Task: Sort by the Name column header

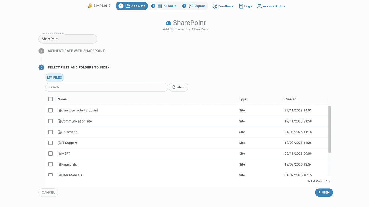Action: tap(62, 99)
